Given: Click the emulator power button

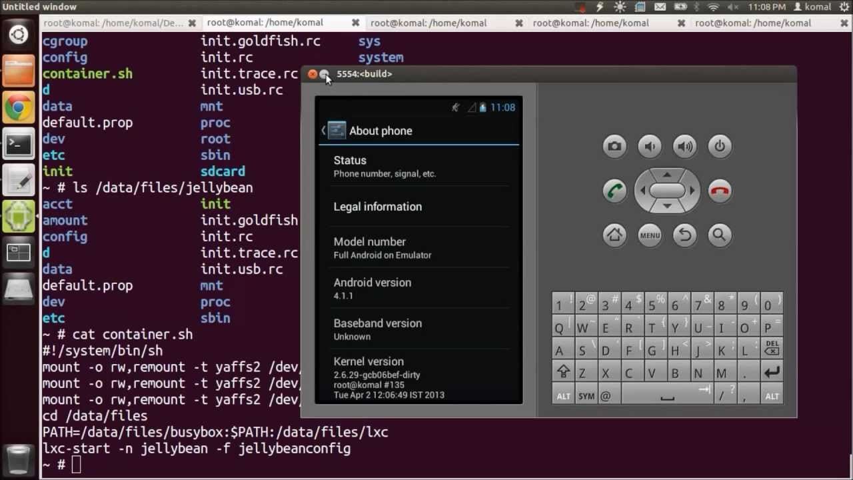Looking at the screenshot, I should pyautogui.click(x=720, y=146).
